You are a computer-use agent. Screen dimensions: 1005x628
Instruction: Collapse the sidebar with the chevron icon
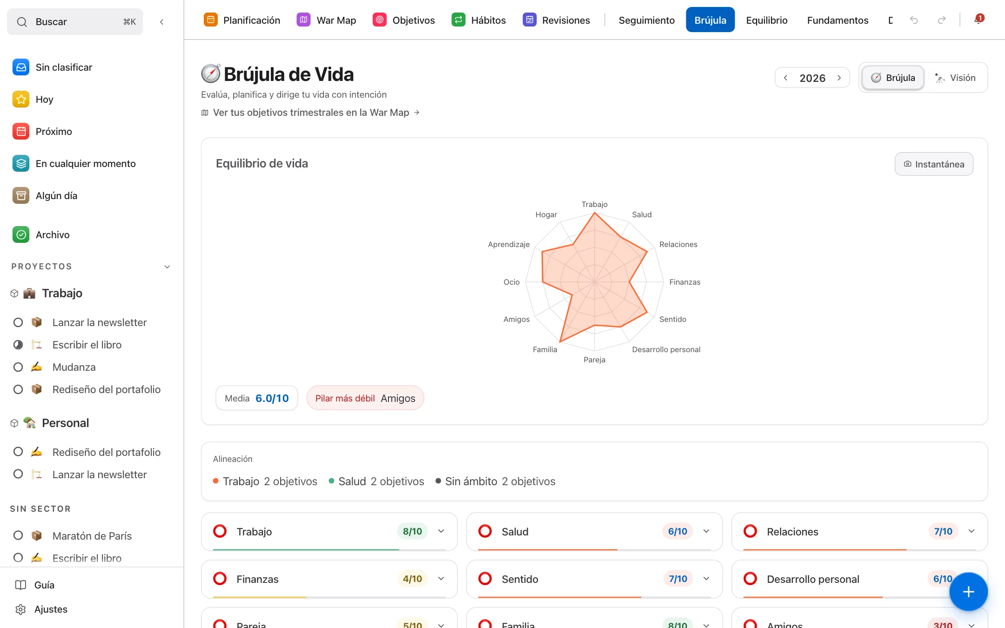(161, 22)
